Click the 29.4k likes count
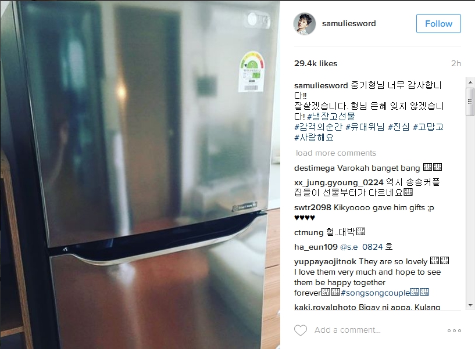Image resolution: width=475 pixels, height=349 pixels. 316,63
